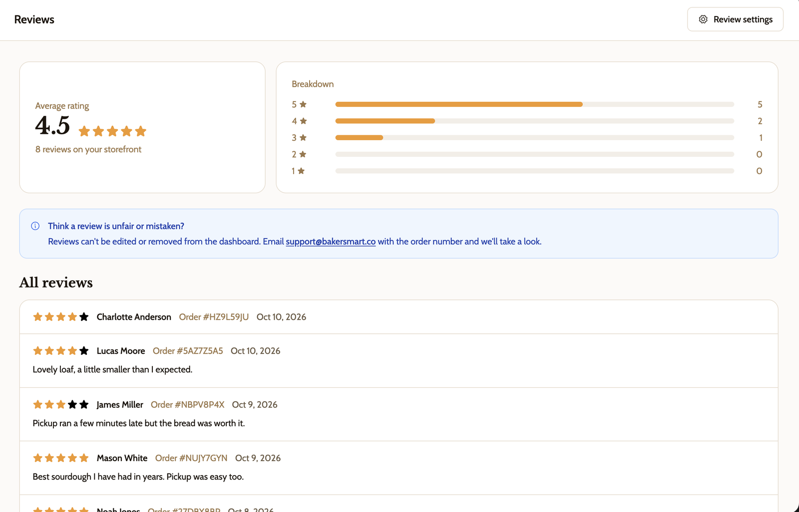Select reviewer name Lucas Moore
This screenshot has height=512, width=799.
pyautogui.click(x=121, y=351)
